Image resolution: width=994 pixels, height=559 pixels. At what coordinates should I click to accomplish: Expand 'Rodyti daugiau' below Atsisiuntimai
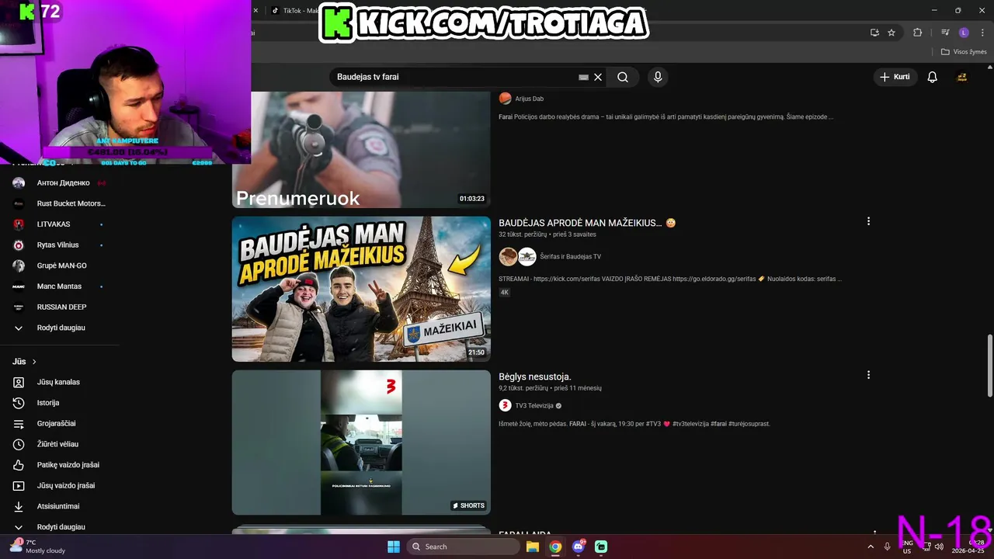(59, 527)
